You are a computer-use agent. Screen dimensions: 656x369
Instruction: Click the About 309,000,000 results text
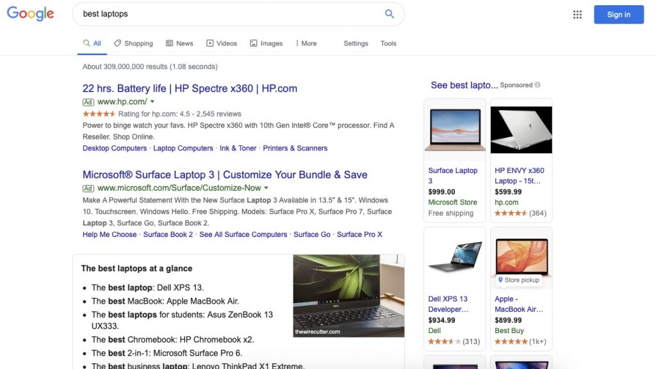click(x=150, y=67)
